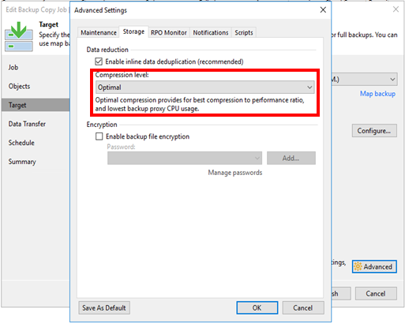The width and height of the screenshot is (405, 324).
Task: Click the OK button
Action: [x=257, y=307]
